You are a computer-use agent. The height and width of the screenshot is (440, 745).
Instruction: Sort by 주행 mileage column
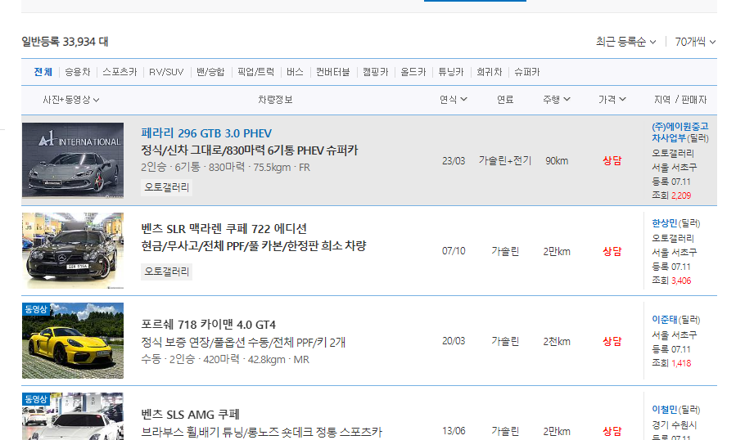[557, 99]
